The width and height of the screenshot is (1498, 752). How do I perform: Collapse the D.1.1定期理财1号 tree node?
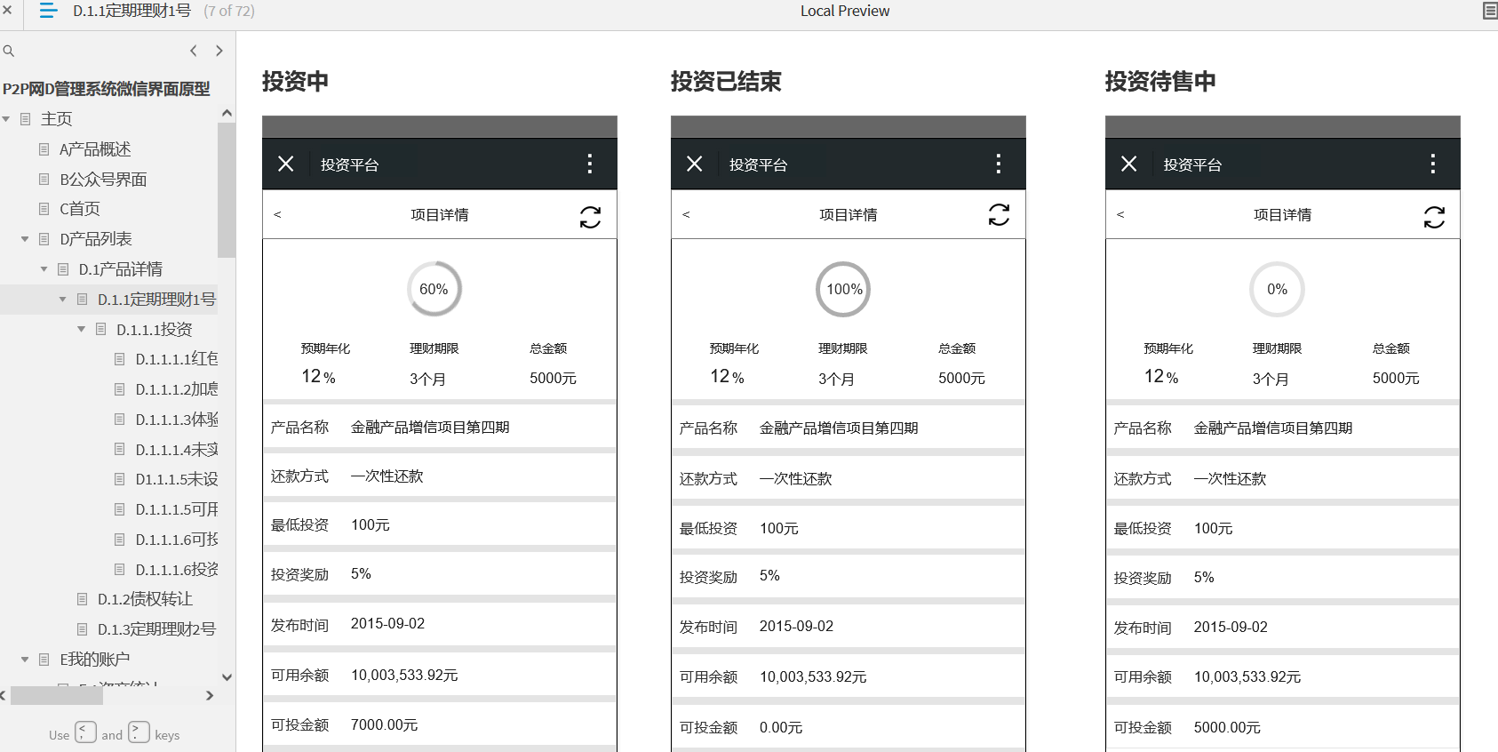click(x=63, y=300)
